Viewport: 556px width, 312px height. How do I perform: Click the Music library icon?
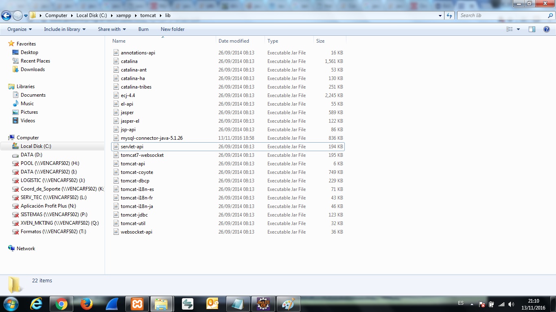coord(15,104)
